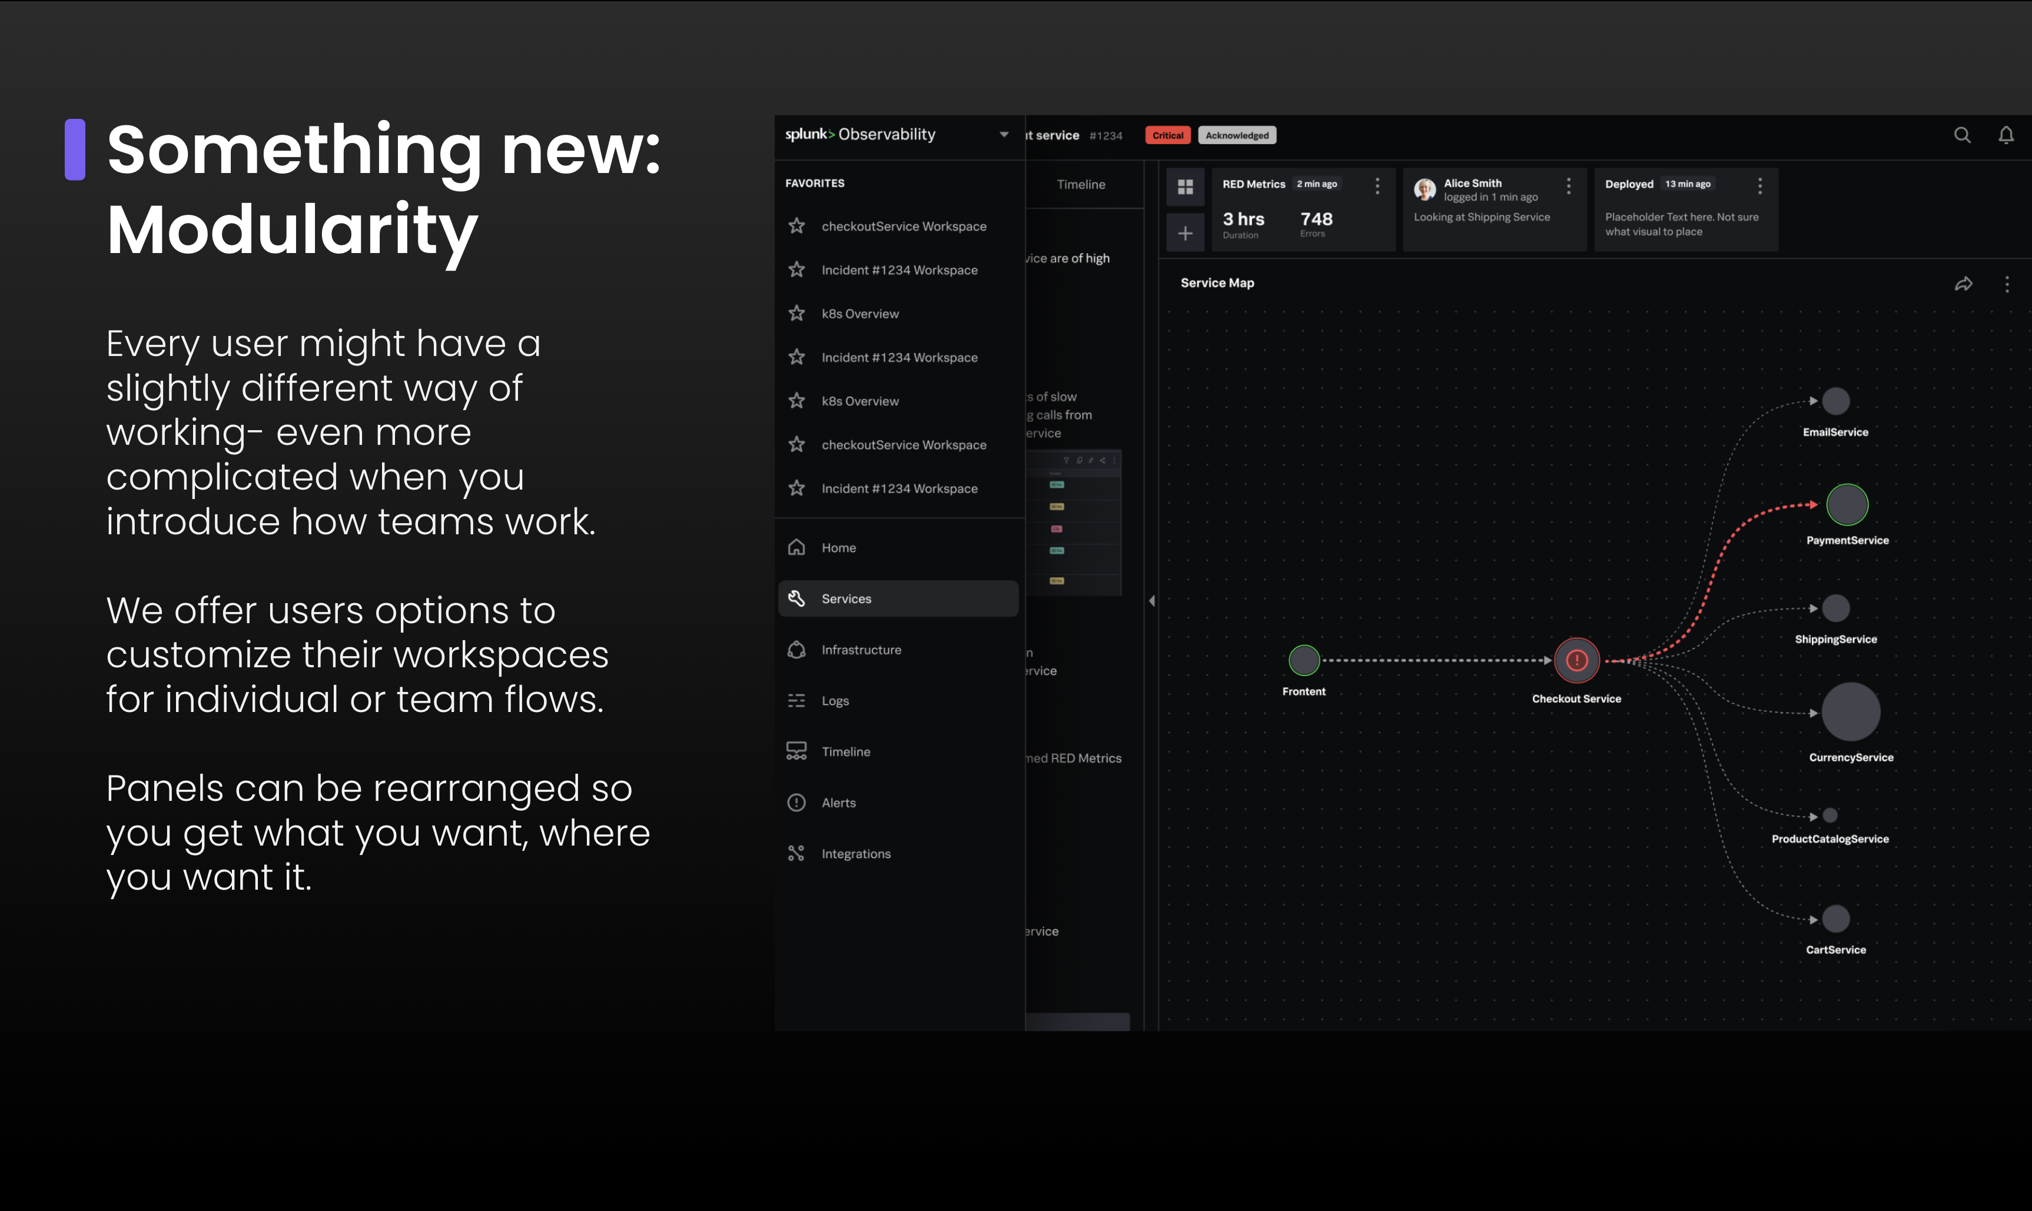This screenshot has width=2032, height=1211.
Task: Click the panel grid layout icon
Action: 1185,187
